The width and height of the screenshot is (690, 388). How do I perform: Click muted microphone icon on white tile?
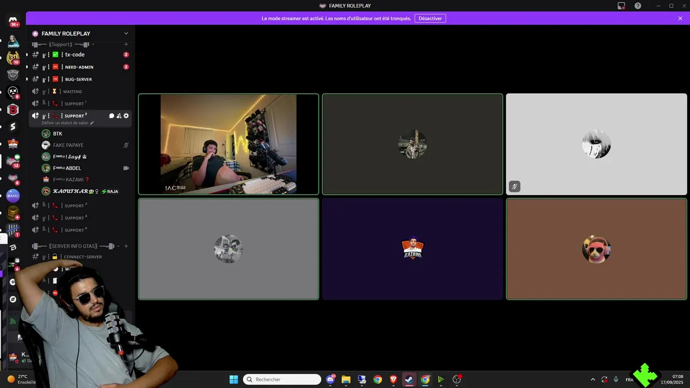[515, 186]
